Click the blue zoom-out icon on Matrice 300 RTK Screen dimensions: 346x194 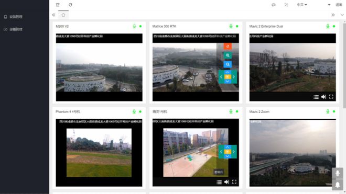pyautogui.click(x=228, y=64)
